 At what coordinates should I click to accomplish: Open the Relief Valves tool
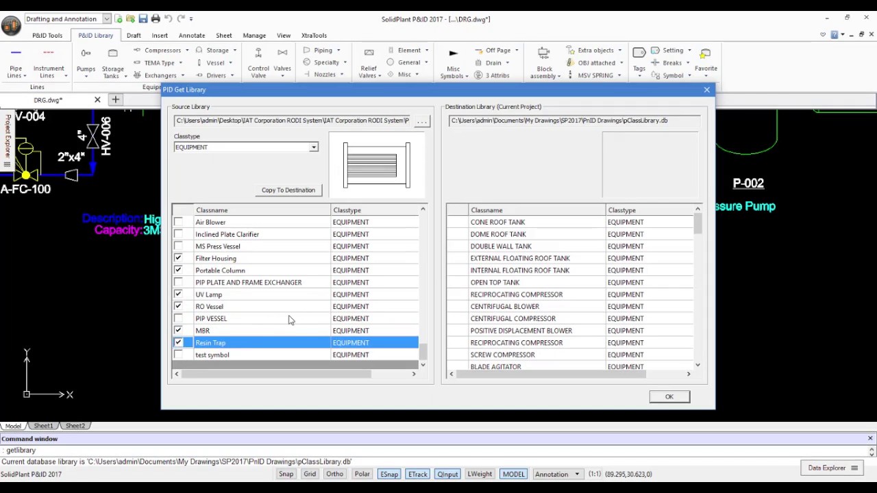[369, 63]
